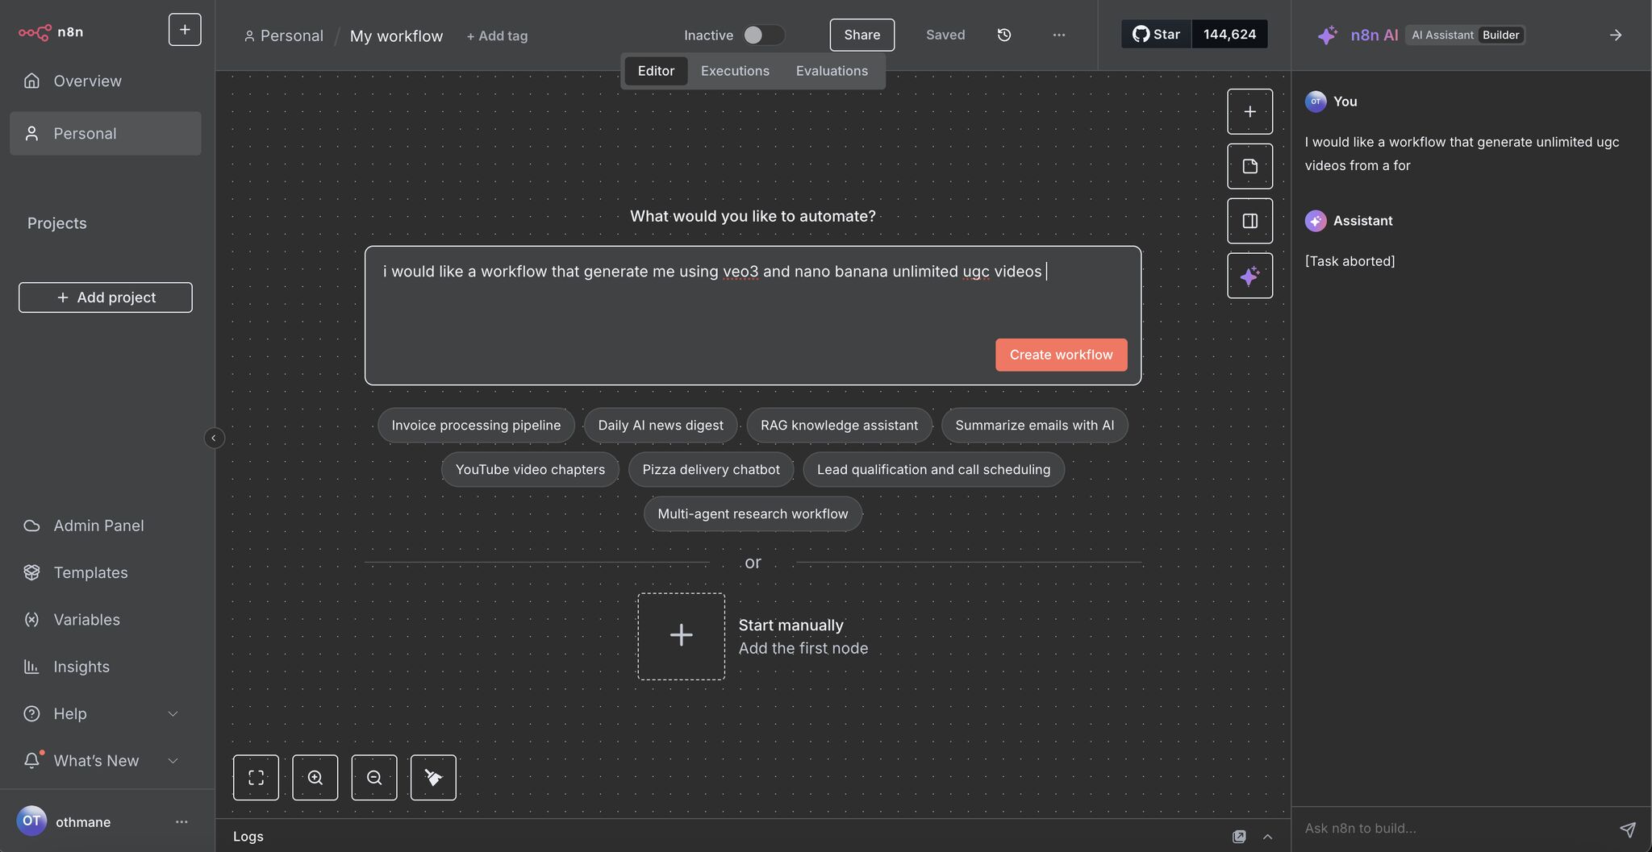Switch to the Editor tab

pyautogui.click(x=656, y=71)
